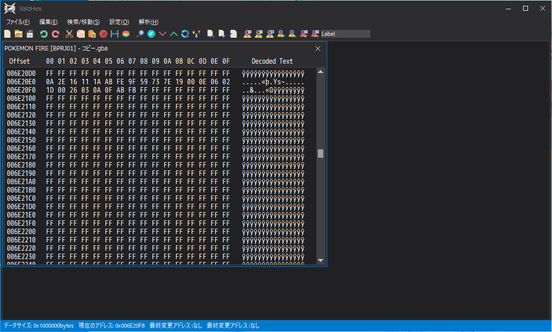
Task: Click the green-square map marker icon
Action: pyautogui.click(x=259, y=34)
